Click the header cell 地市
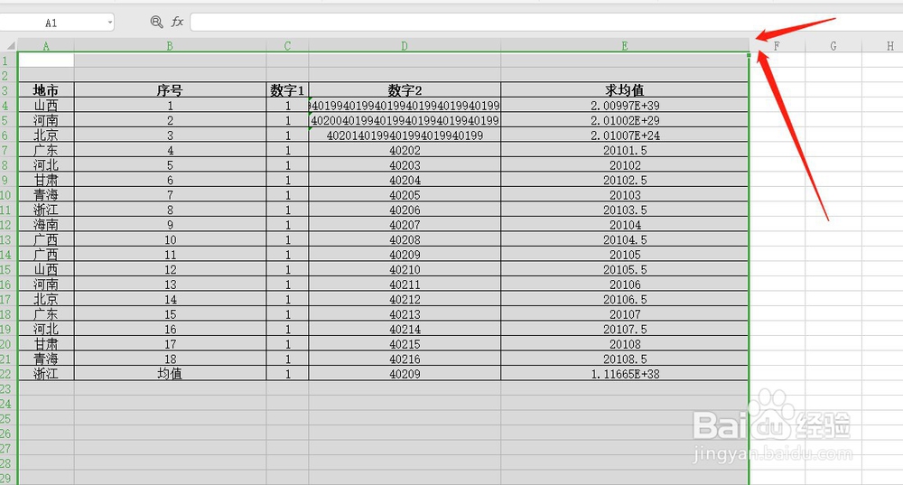The height and width of the screenshot is (485, 903). coord(46,90)
